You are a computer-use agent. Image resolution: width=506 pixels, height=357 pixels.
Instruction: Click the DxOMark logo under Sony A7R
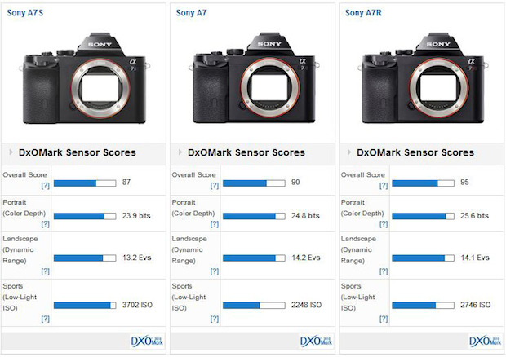485,342
